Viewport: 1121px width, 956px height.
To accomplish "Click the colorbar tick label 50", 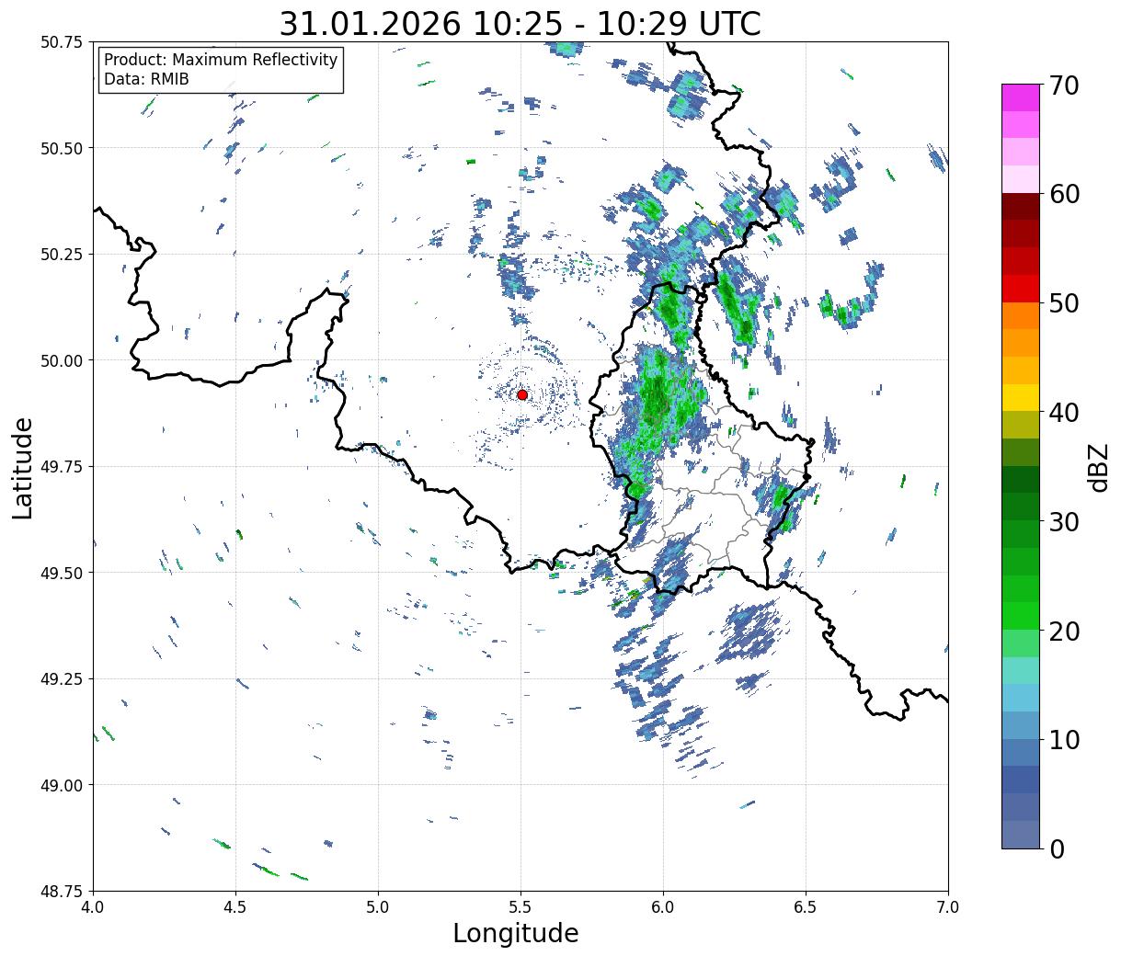I will pyautogui.click(x=1064, y=303).
